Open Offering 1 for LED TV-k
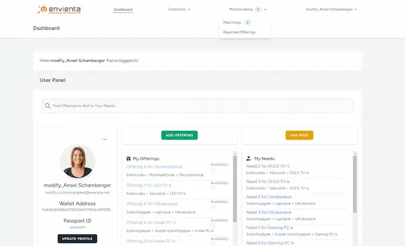 click(x=148, y=185)
